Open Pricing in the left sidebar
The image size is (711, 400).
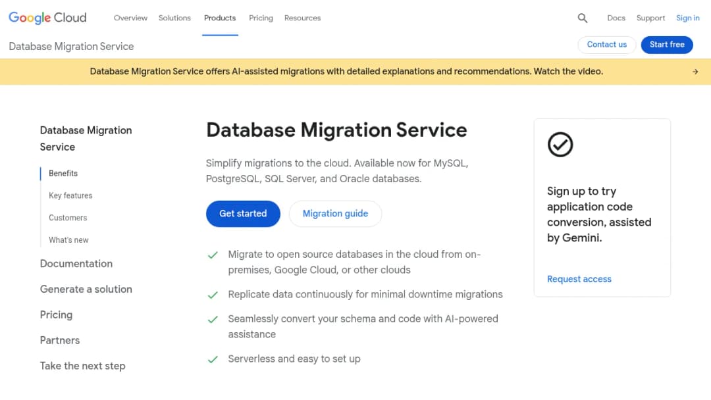pos(56,315)
